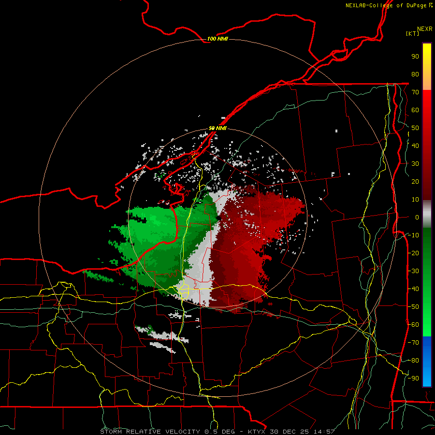Image resolution: width=435 pixels, height=435 pixels.
Task: Click the -70 scale value
Action: [413, 343]
